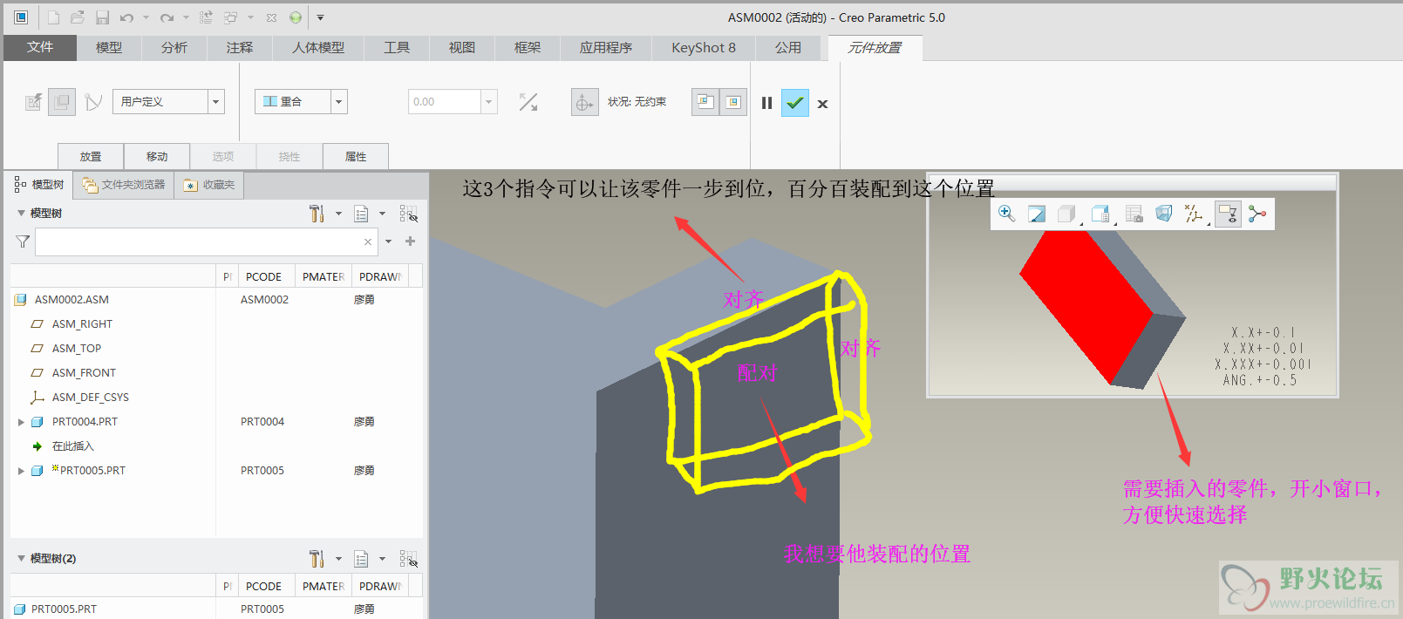Undo the last action
The height and width of the screenshot is (619, 1403).
[x=127, y=17]
